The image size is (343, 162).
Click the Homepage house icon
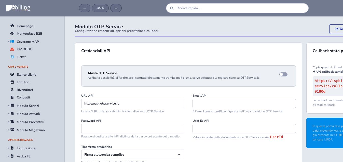pos(12,26)
